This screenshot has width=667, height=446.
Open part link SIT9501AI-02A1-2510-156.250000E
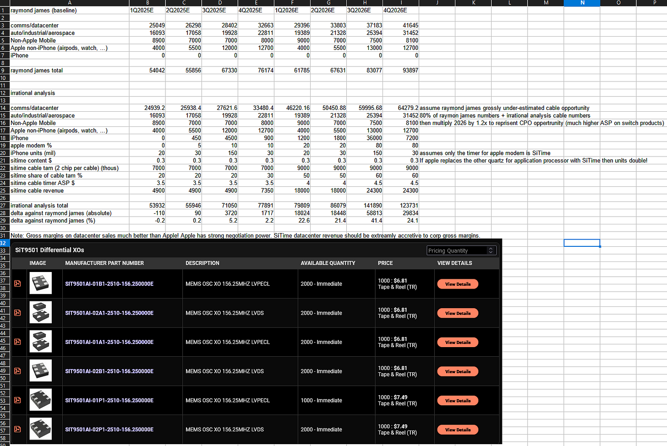[x=109, y=313]
